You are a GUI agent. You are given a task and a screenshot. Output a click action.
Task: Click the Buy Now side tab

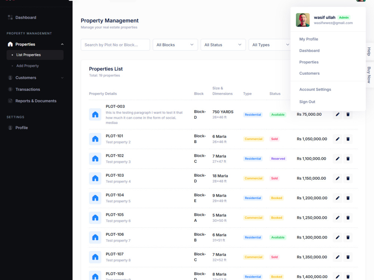coord(369,75)
